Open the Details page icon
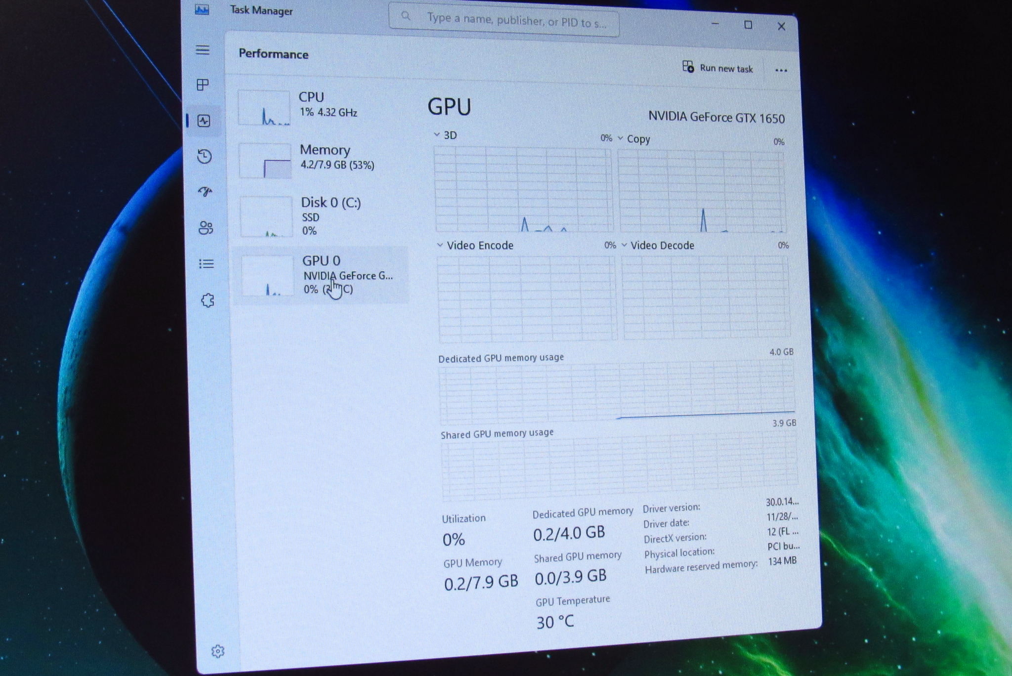Viewport: 1012px width, 676px height. pyautogui.click(x=207, y=264)
